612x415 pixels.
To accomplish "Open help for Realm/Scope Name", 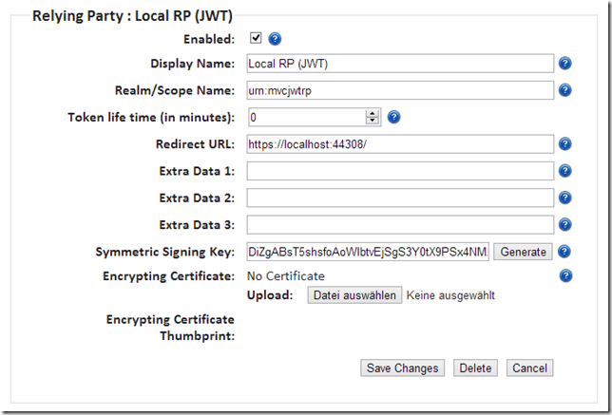I will tap(564, 90).
